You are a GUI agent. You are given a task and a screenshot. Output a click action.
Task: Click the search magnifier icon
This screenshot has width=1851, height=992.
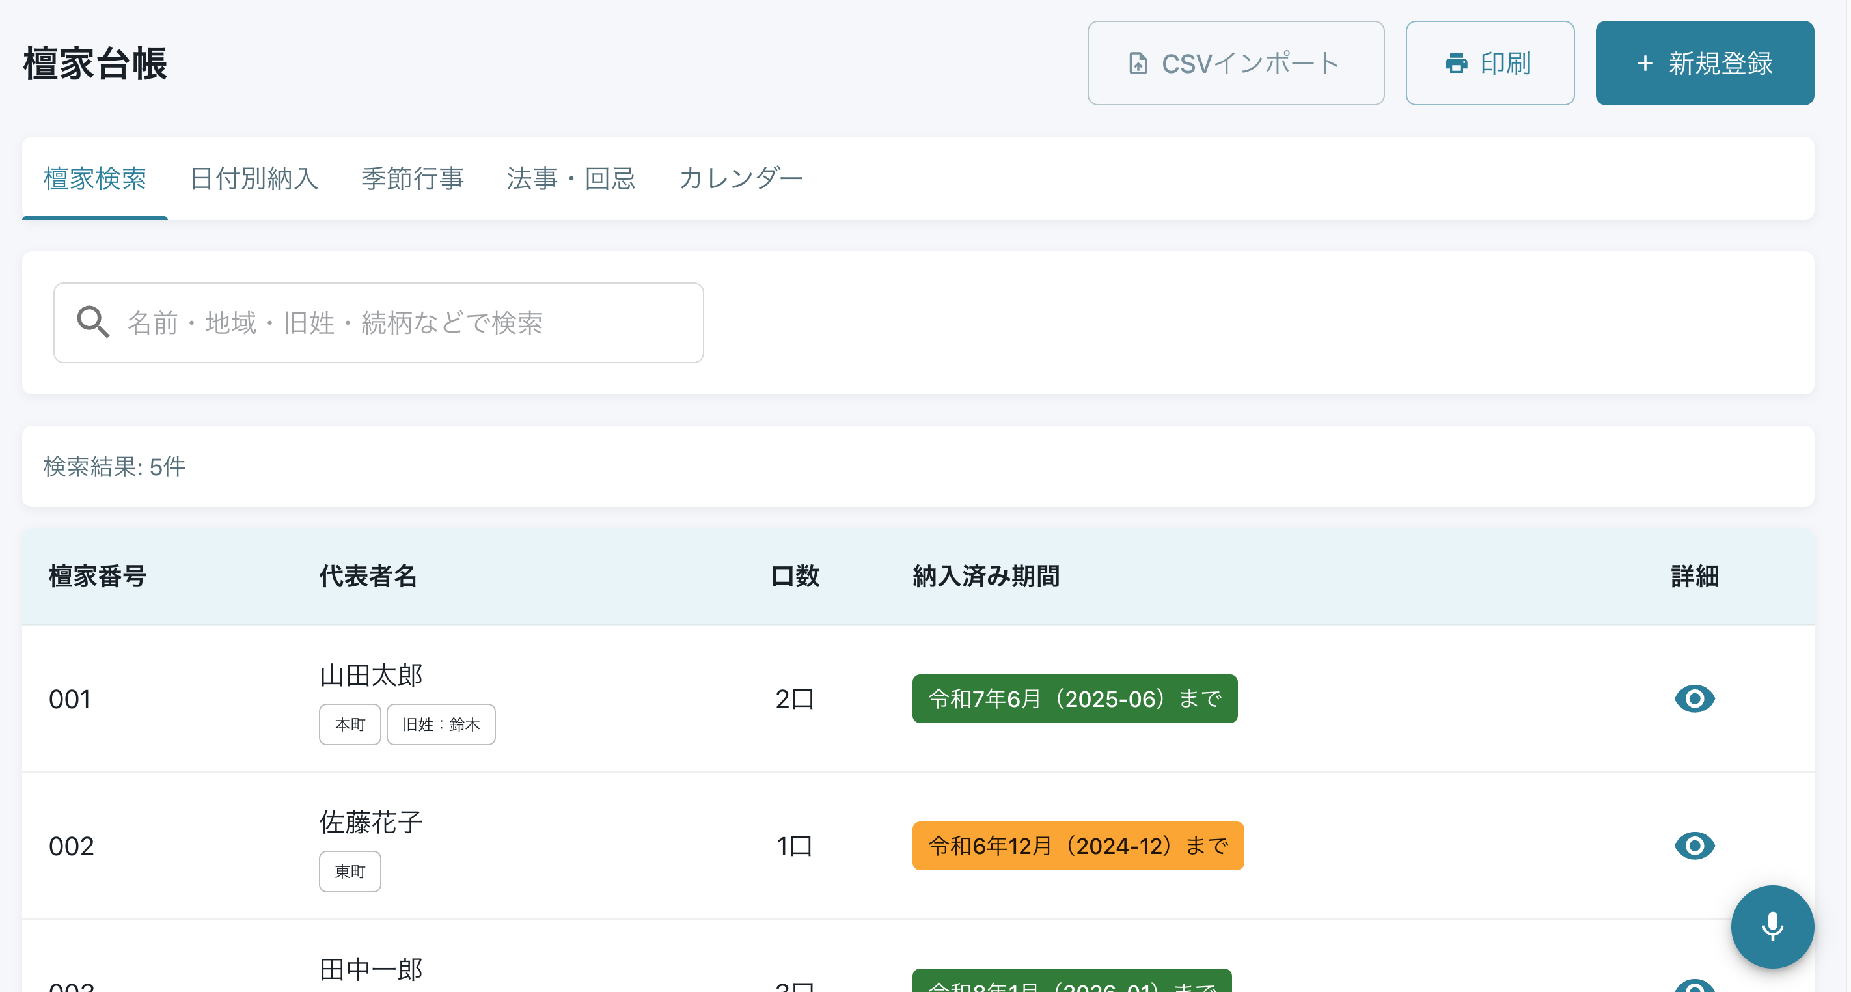coord(92,322)
